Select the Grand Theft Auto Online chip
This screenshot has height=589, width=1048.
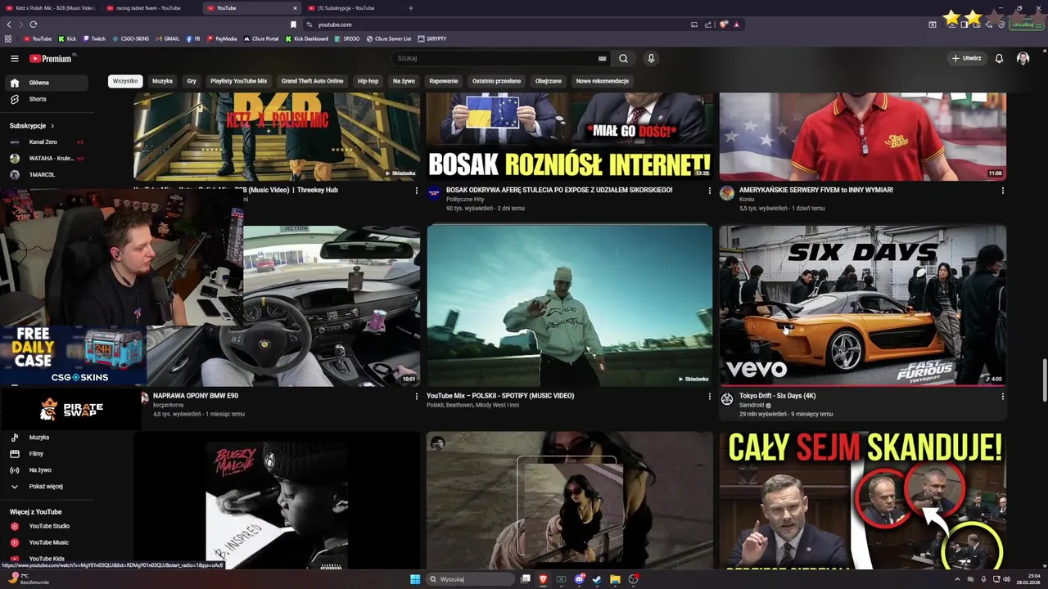(x=312, y=81)
